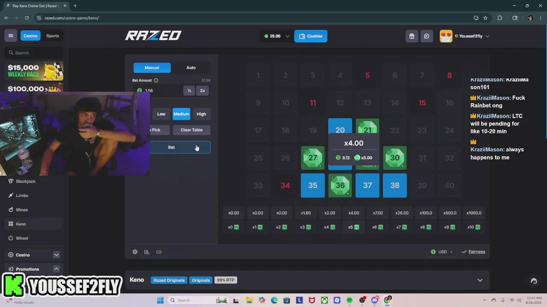Show bet amount info icon
This screenshot has width=547, height=307.
[156, 80]
